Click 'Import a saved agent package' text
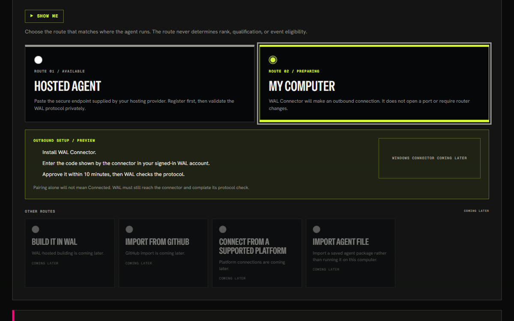The height and width of the screenshot is (321, 514). click(x=350, y=256)
